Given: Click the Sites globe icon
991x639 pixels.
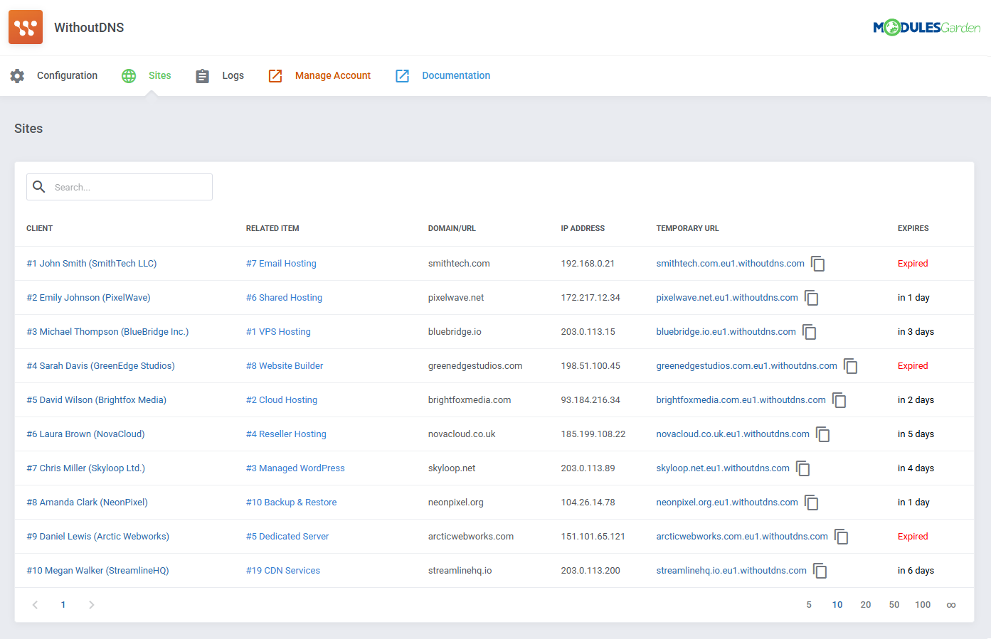Looking at the screenshot, I should click(129, 75).
